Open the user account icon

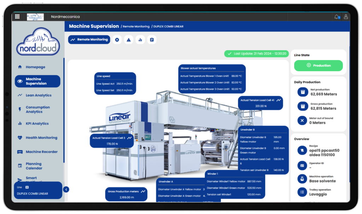pos(346,17)
